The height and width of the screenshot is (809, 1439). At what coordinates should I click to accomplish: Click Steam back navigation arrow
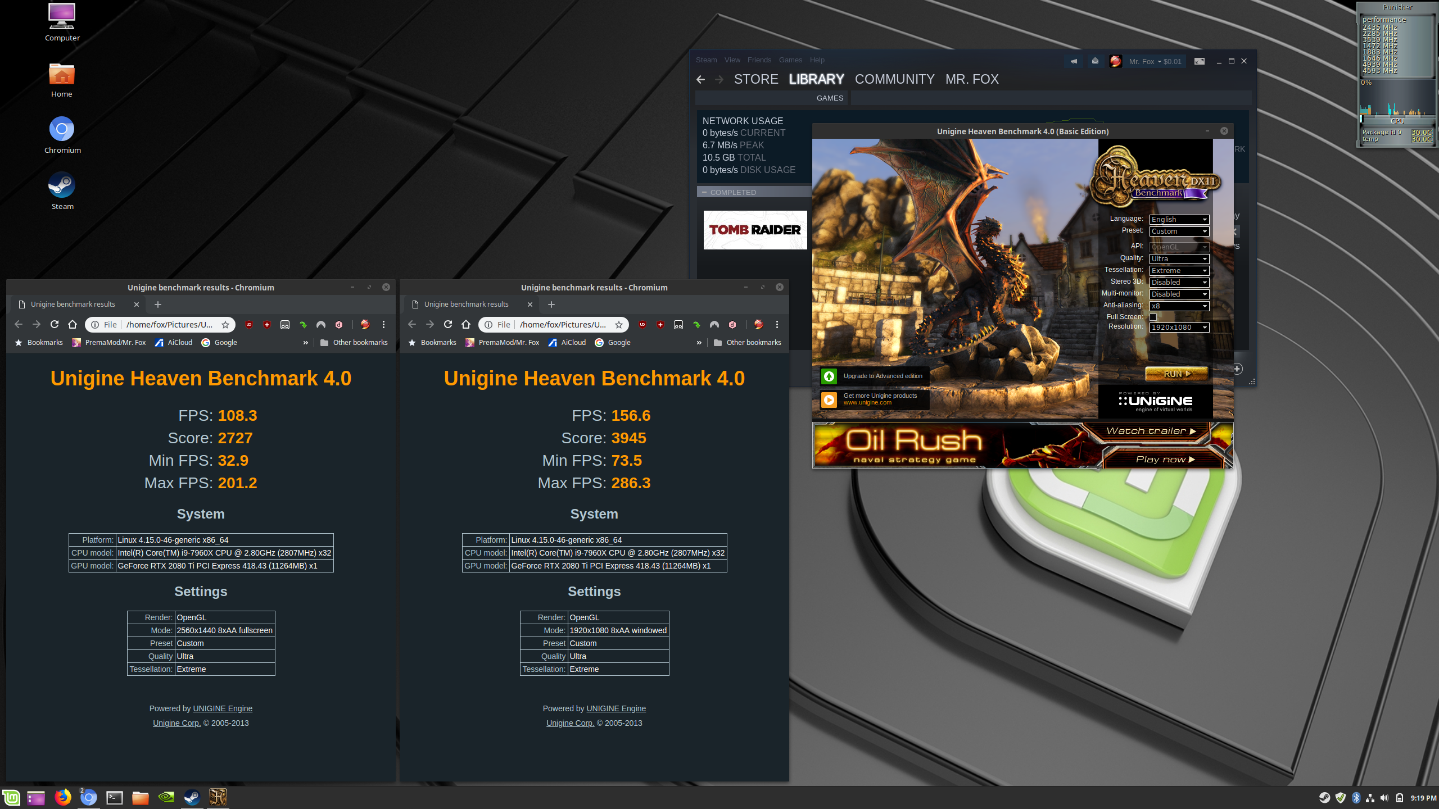pos(700,79)
